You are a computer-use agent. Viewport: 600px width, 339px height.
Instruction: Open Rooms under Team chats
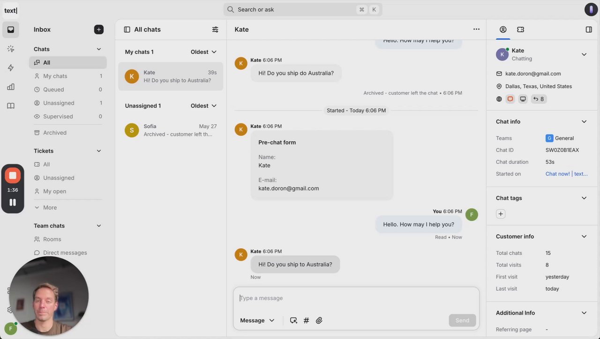tap(68, 239)
